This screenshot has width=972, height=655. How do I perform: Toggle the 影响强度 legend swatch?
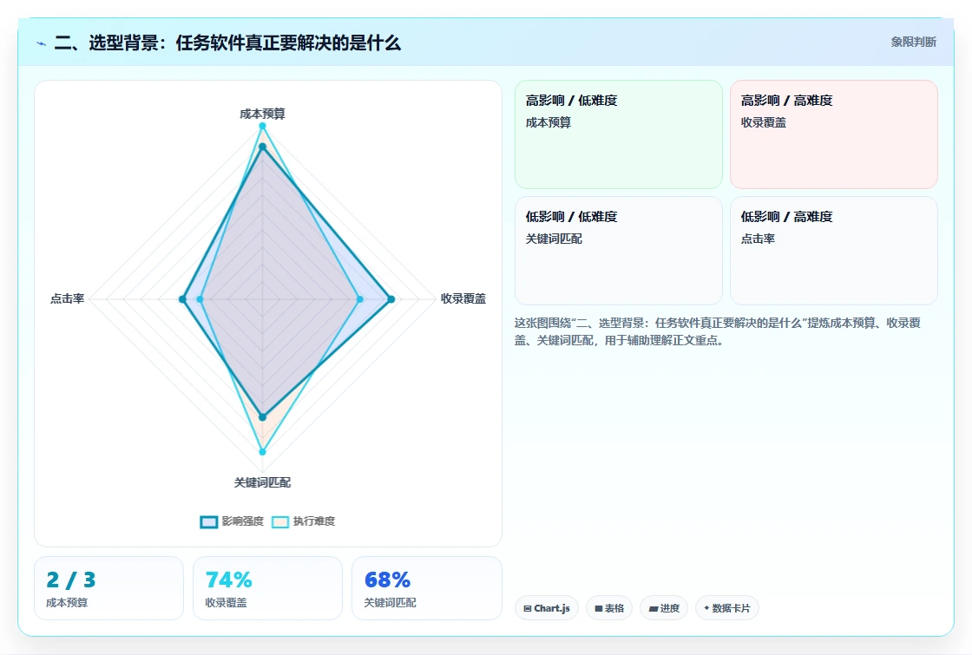click(x=209, y=521)
